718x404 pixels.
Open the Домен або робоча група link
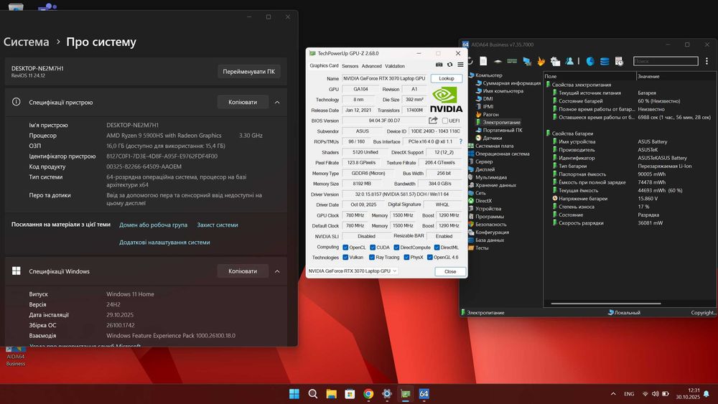click(x=153, y=225)
